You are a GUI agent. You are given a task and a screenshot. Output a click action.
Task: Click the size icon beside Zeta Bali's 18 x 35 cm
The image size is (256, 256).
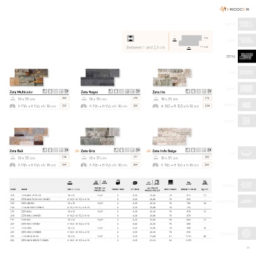coord(13,158)
